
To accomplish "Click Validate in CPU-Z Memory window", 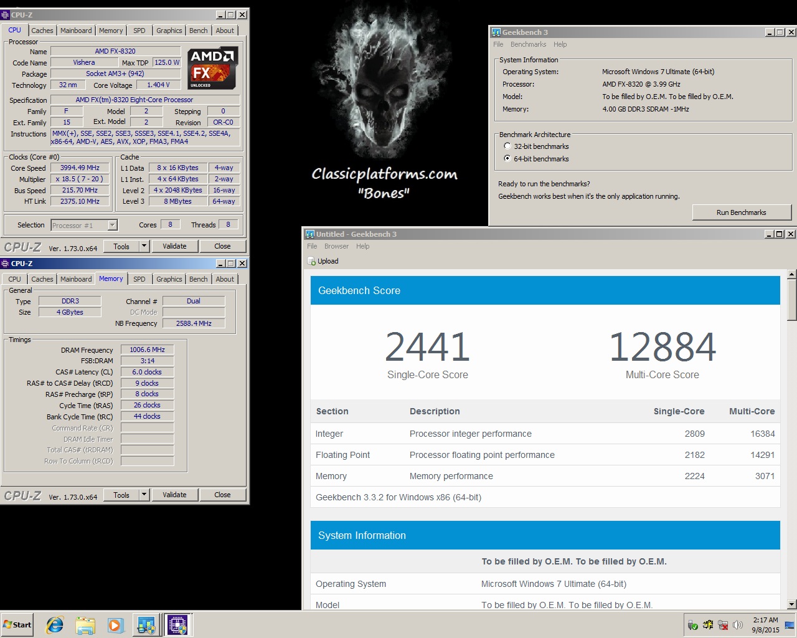I will pos(174,495).
